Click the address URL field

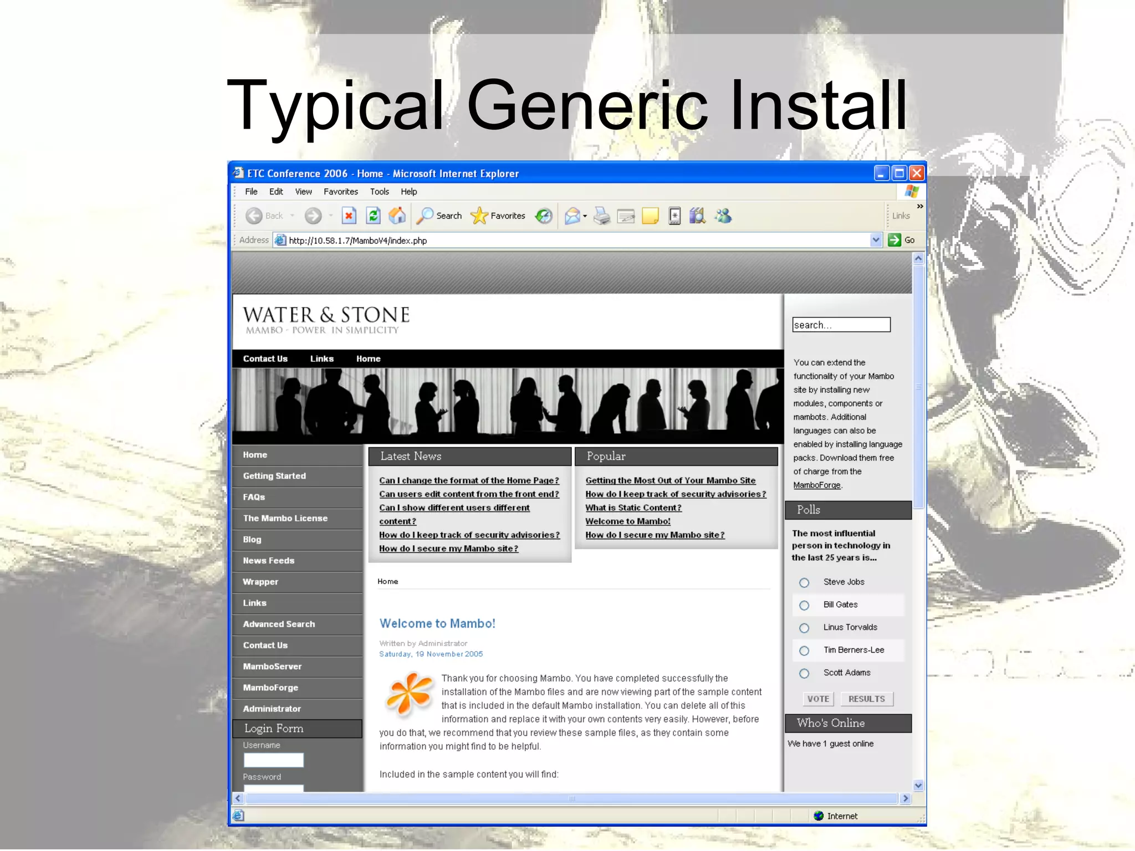578,240
